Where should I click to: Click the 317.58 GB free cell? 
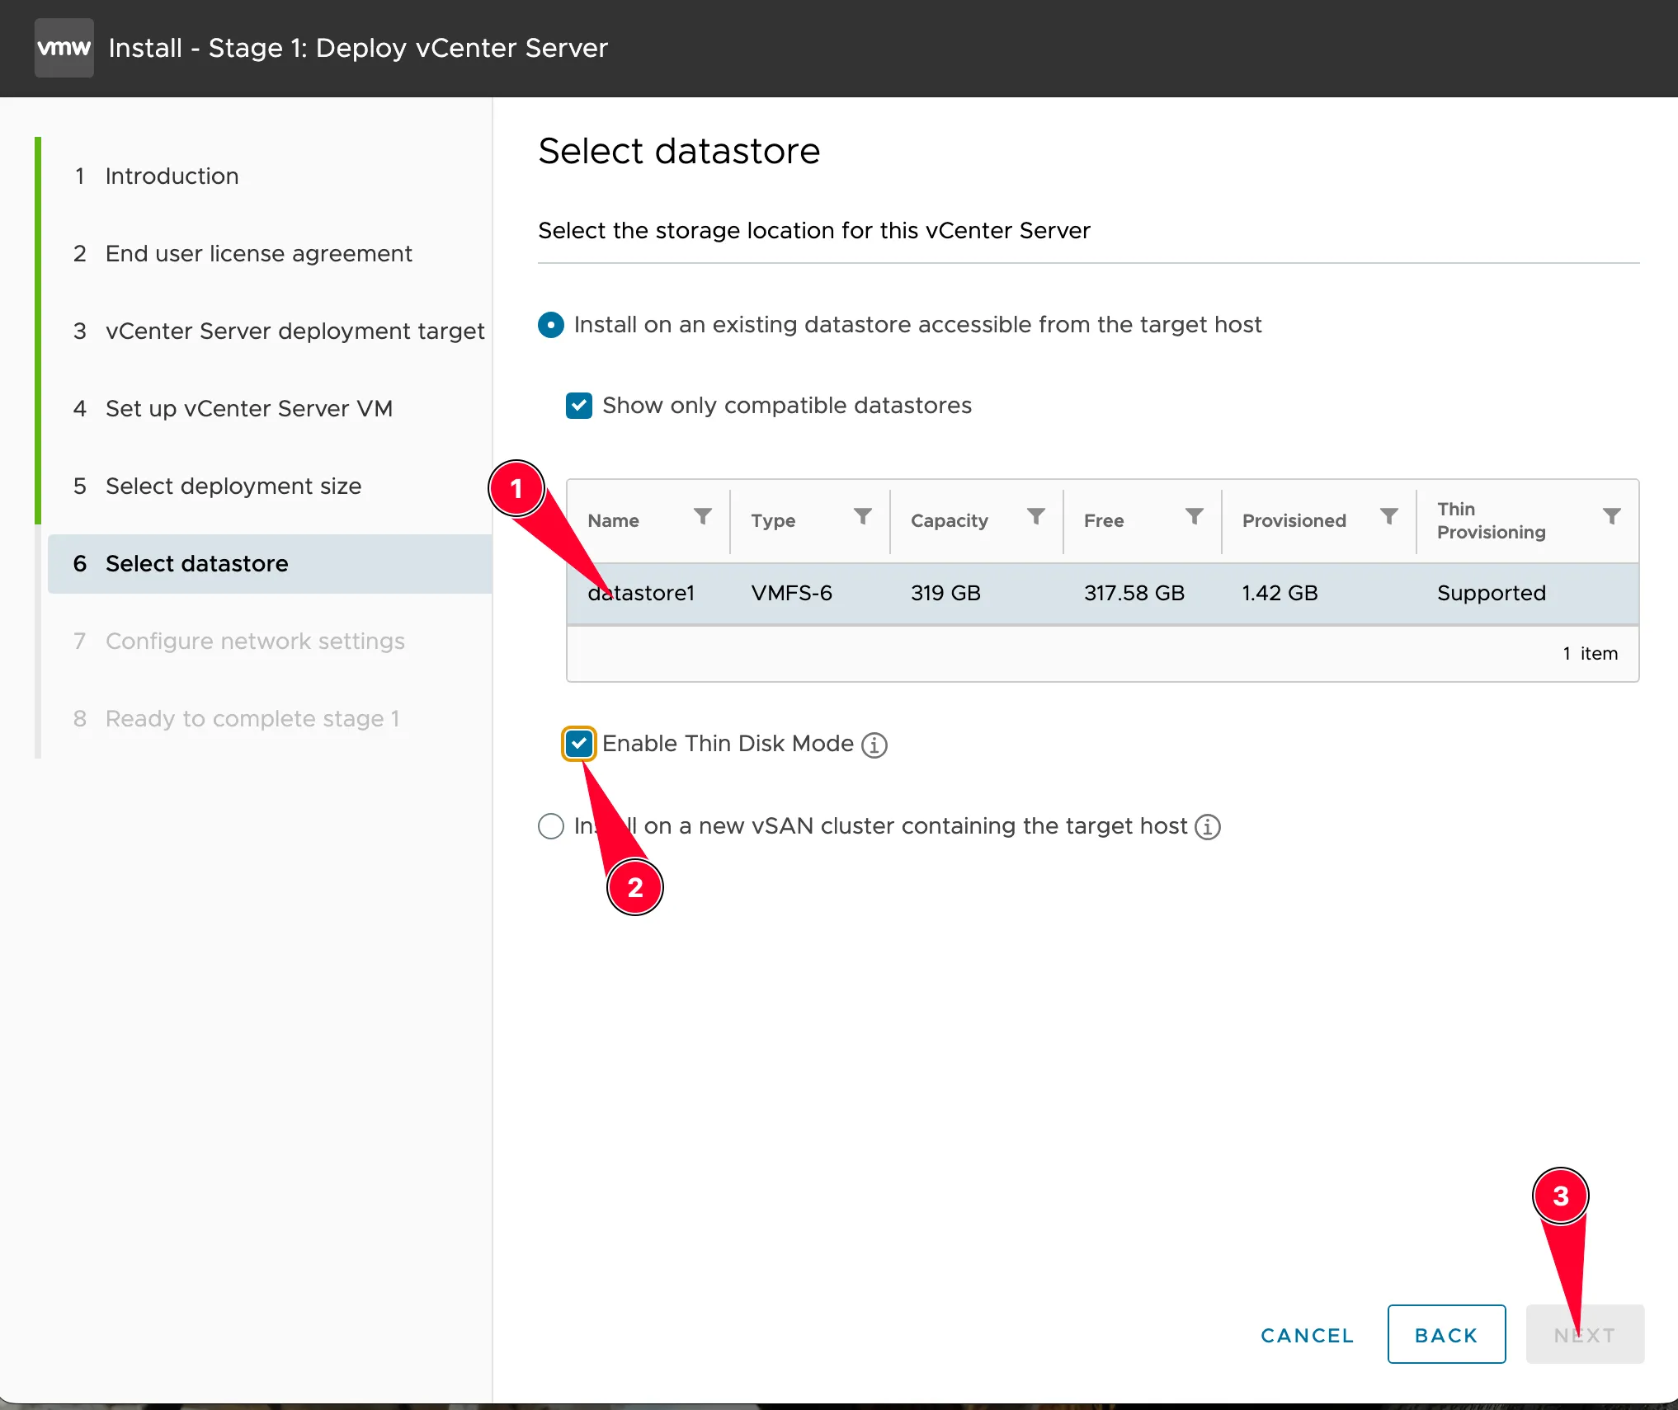(1134, 593)
